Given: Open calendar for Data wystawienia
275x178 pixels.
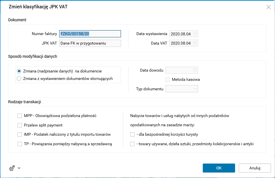Looking at the screenshot, I should (x=195, y=34).
